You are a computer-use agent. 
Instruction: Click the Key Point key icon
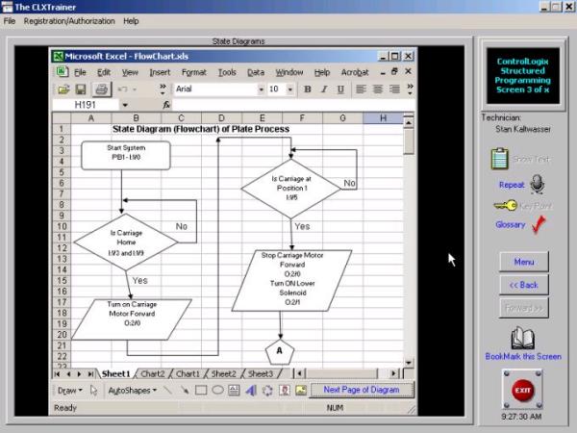pos(505,206)
